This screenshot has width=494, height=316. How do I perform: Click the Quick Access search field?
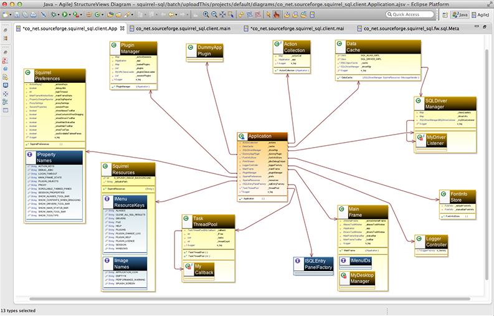coord(409,14)
